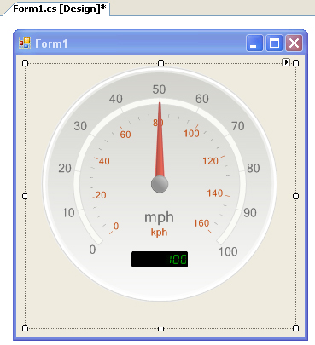Click the Form1 window icon in title bar
The width and height of the screenshot is (315, 345).
pos(25,43)
